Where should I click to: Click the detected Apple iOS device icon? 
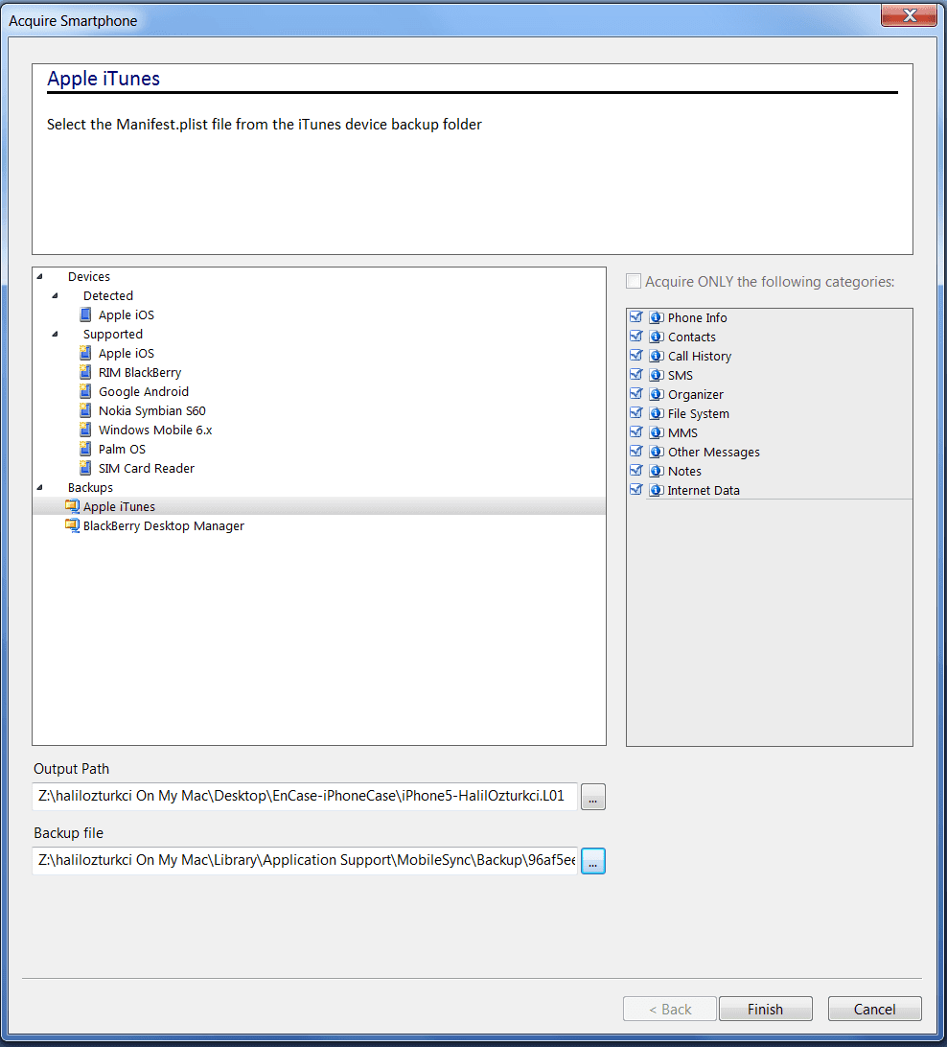click(x=87, y=314)
